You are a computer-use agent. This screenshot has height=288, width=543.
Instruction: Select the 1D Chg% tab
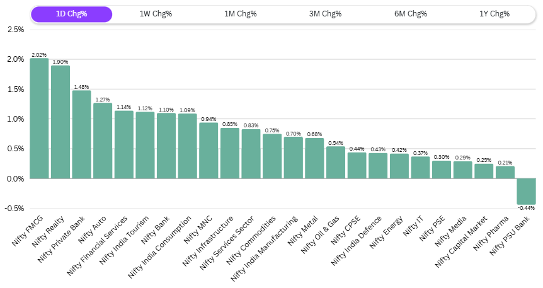click(x=71, y=14)
